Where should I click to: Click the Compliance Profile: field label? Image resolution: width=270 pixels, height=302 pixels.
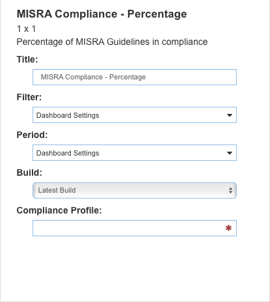tap(59, 210)
